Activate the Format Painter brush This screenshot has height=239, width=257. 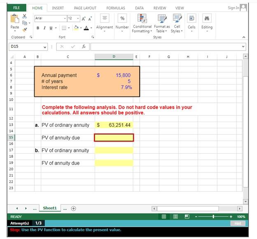tap(25, 30)
